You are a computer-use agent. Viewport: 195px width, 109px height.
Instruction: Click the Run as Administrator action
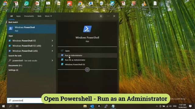(87, 55)
